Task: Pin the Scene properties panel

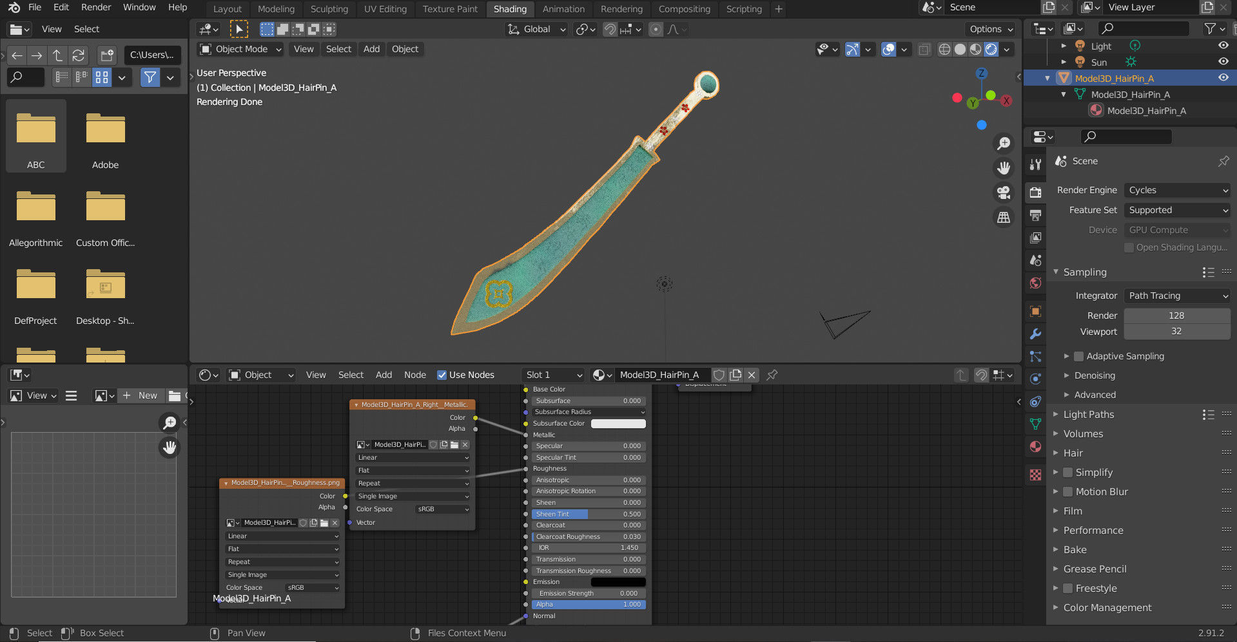Action: pos(1223,161)
